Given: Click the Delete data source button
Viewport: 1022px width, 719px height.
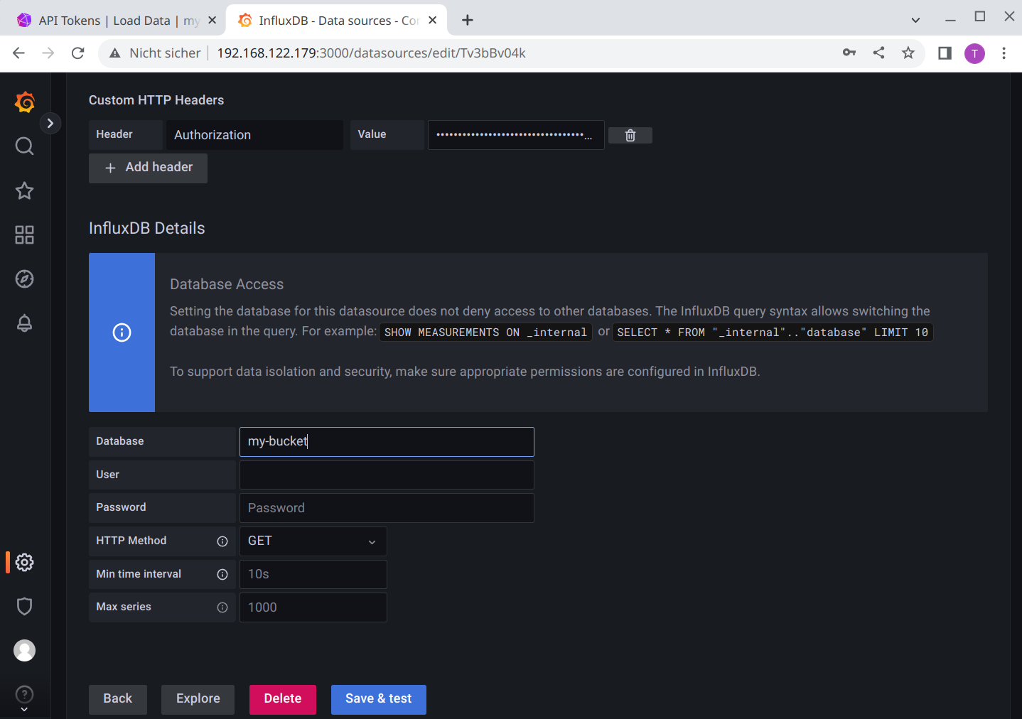Looking at the screenshot, I should tap(283, 699).
